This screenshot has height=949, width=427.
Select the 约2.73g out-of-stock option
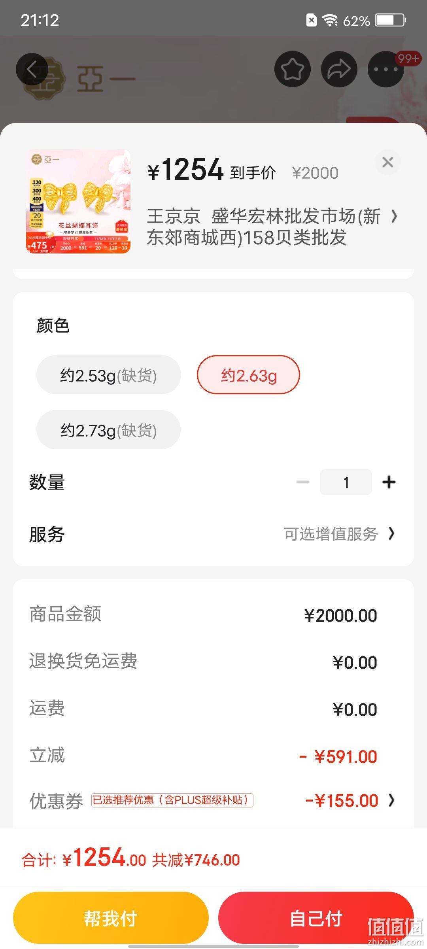tap(109, 430)
